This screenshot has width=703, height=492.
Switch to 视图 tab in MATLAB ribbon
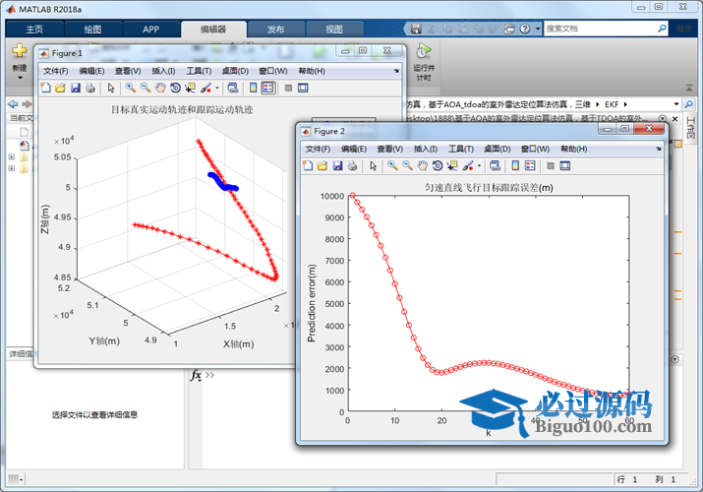point(334,30)
